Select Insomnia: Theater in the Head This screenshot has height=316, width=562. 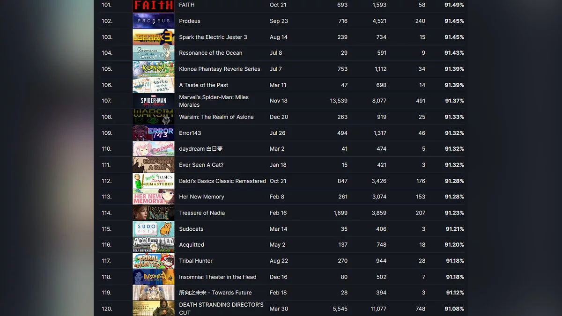tap(218, 277)
